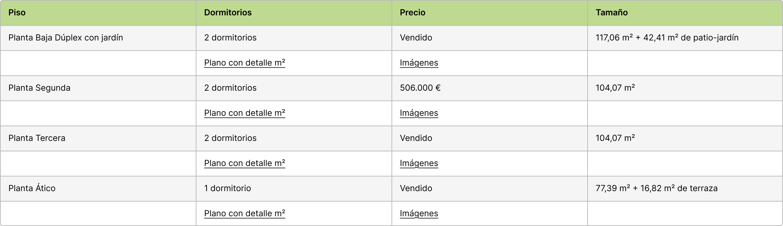Image resolution: width=783 pixels, height=226 pixels.
Task: Click the 1 dormitorio cell
Action: (228, 188)
